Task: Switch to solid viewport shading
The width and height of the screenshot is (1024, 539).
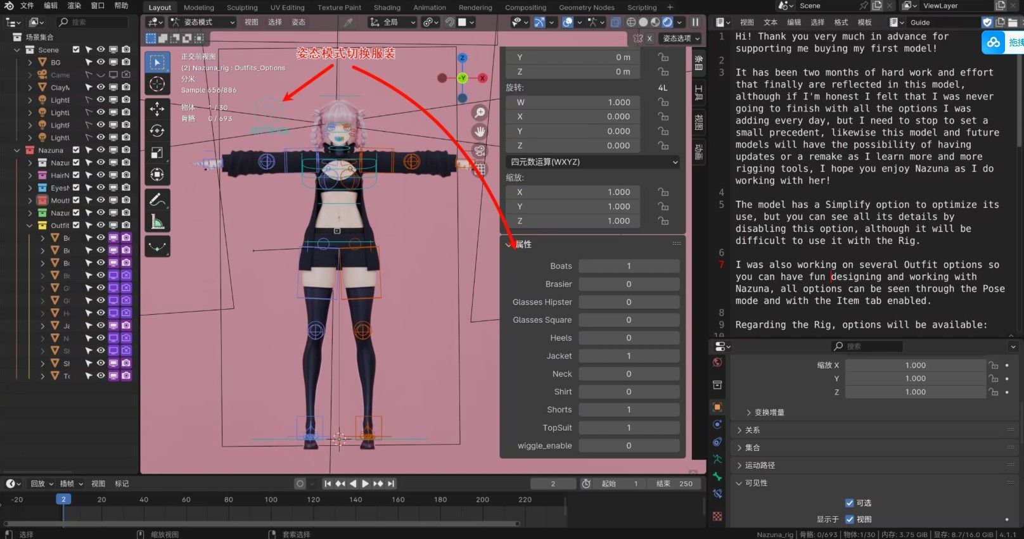Action: click(643, 22)
